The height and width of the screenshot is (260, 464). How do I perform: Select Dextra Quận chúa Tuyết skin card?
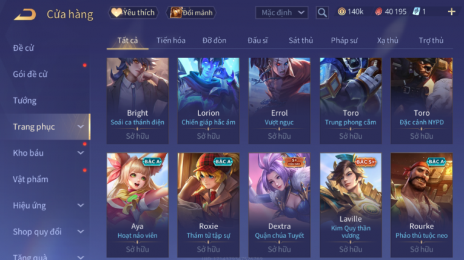[280, 205]
